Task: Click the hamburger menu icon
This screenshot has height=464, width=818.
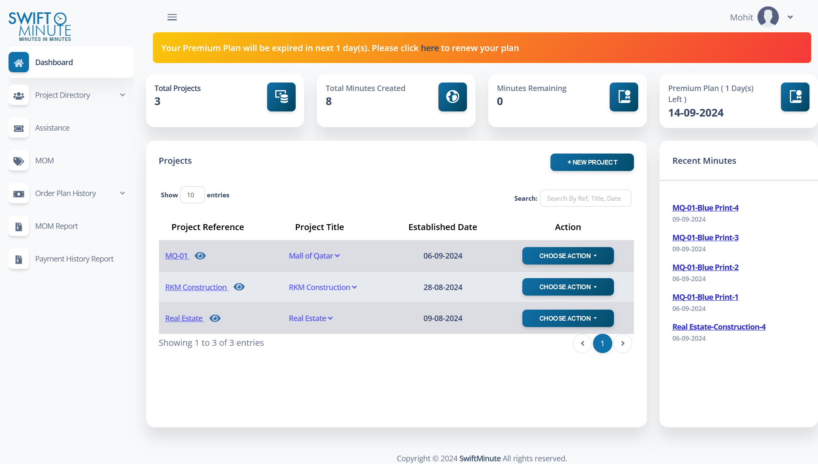Action: 172,17
